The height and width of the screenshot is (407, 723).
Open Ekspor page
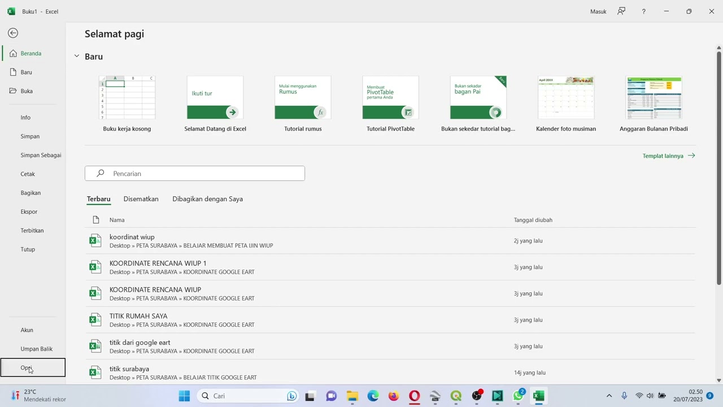pos(33,211)
